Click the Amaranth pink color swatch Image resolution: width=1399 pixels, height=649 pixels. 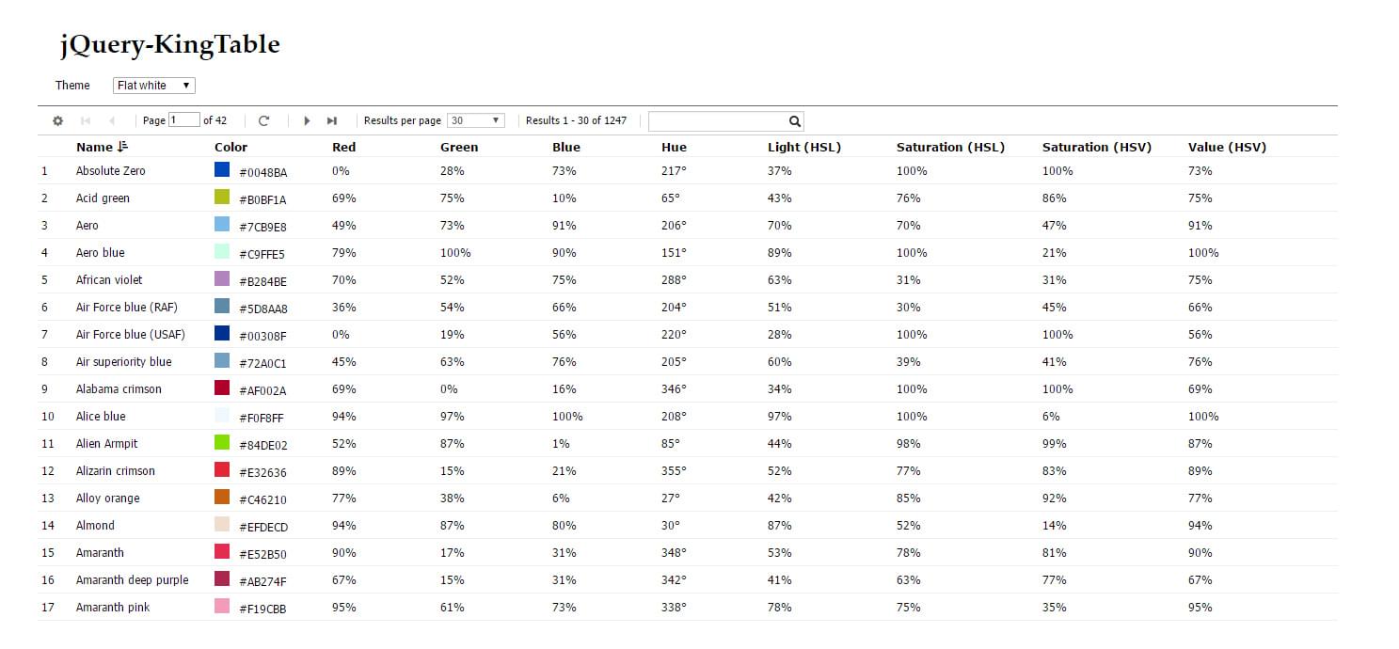coord(222,606)
